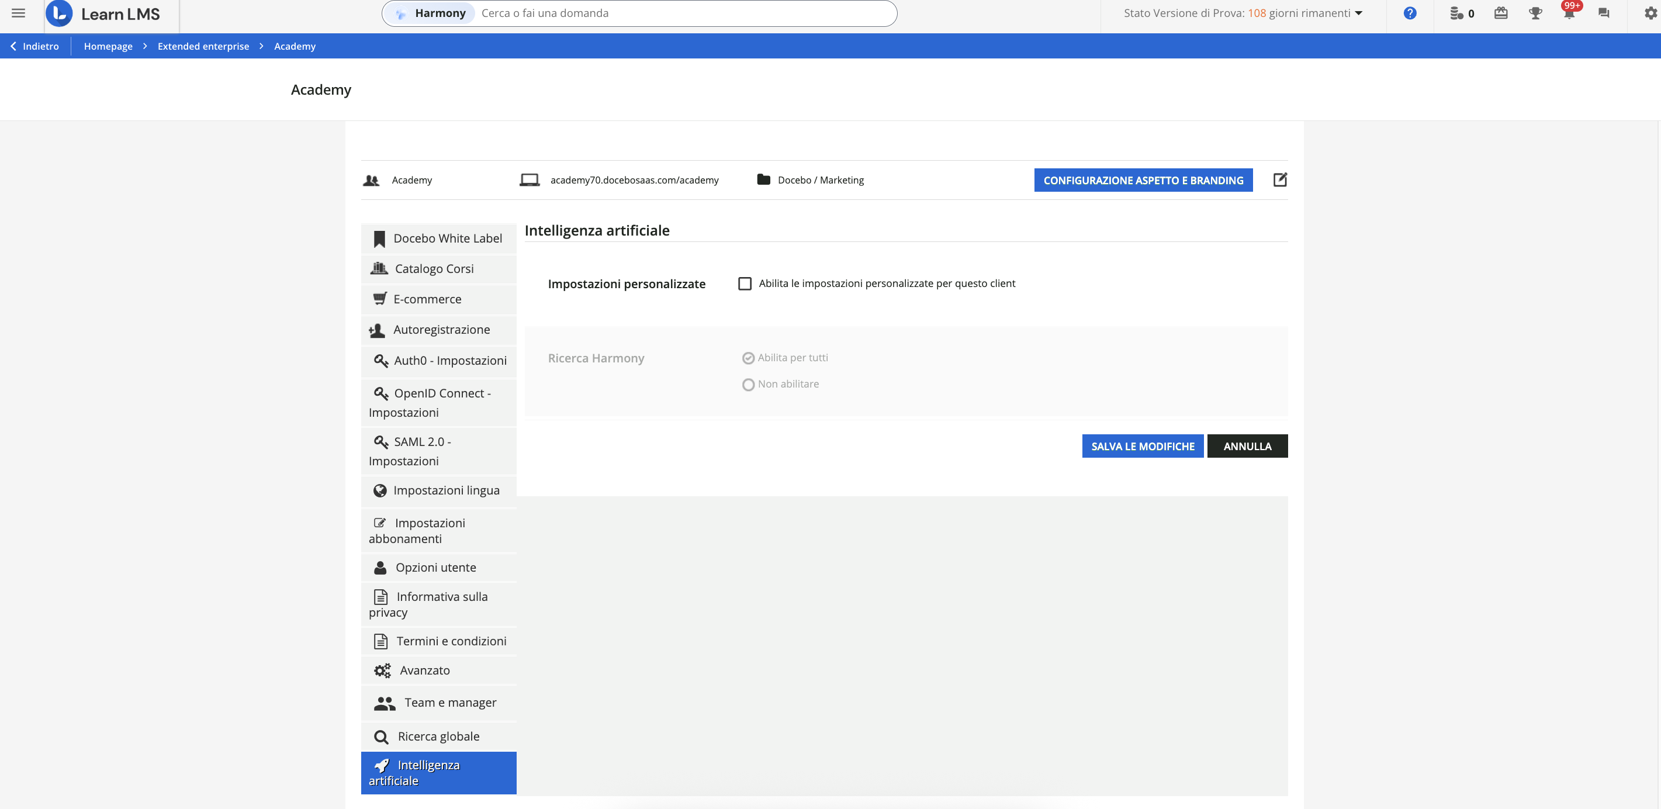Click the gift box rewards icon
Screen dimensions: 1661x809
[1500, 13]
